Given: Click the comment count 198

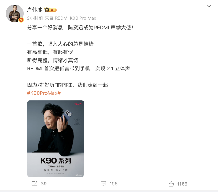Looking at the screenshot, I should pos(114,184).
